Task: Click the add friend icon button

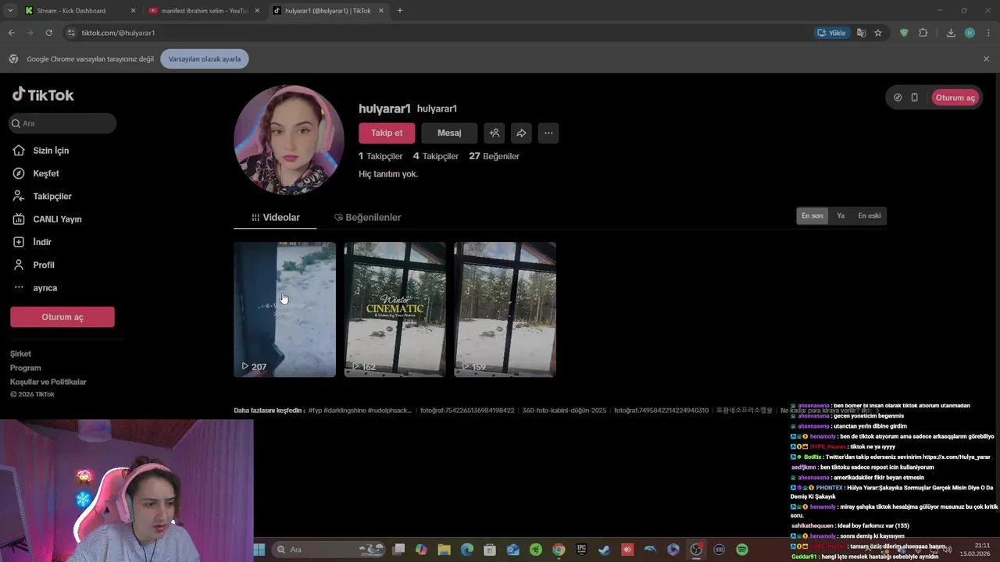Action: pyautogui.click(x=495, y=133)
